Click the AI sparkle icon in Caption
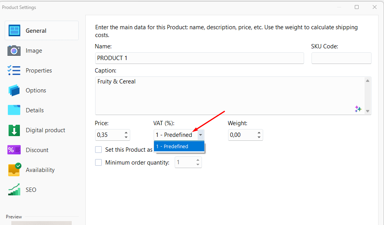Image resolution: width=384 pixels, height=225 pixels. [358, 109]
